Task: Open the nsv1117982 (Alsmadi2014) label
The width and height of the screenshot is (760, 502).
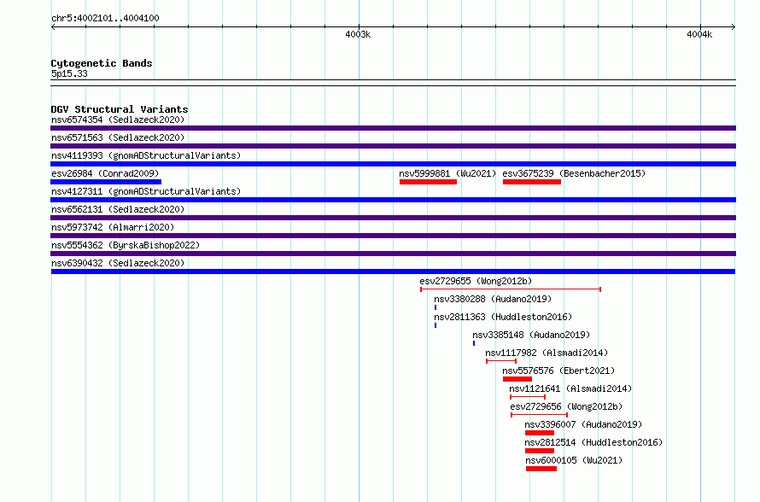Action: click(547, 353)
